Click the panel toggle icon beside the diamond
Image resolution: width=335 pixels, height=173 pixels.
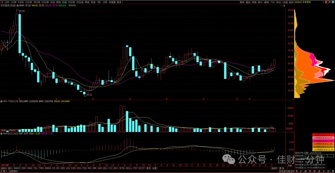point(284,6)
